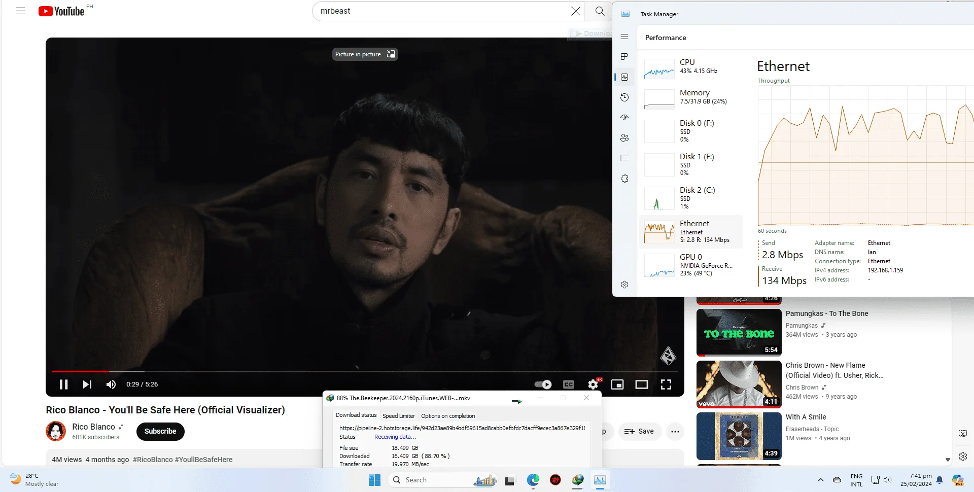Switch to the Download status tab
The width and height of the screenshot is (974, 492).
(356, 415)
